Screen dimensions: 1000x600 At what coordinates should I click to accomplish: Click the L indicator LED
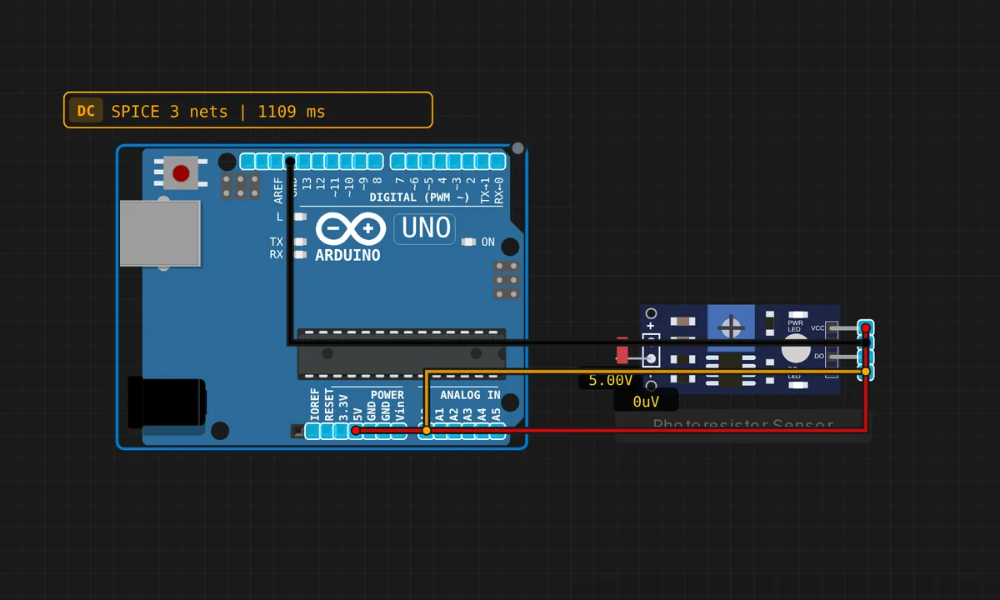(x=300, y=217)
